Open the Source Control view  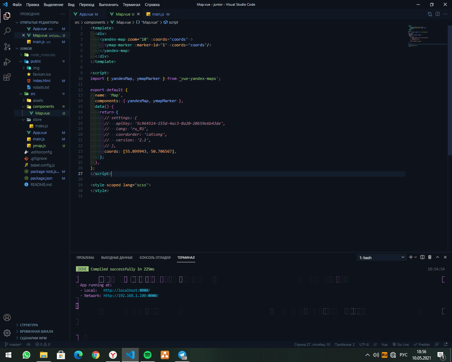click(7, 47)
